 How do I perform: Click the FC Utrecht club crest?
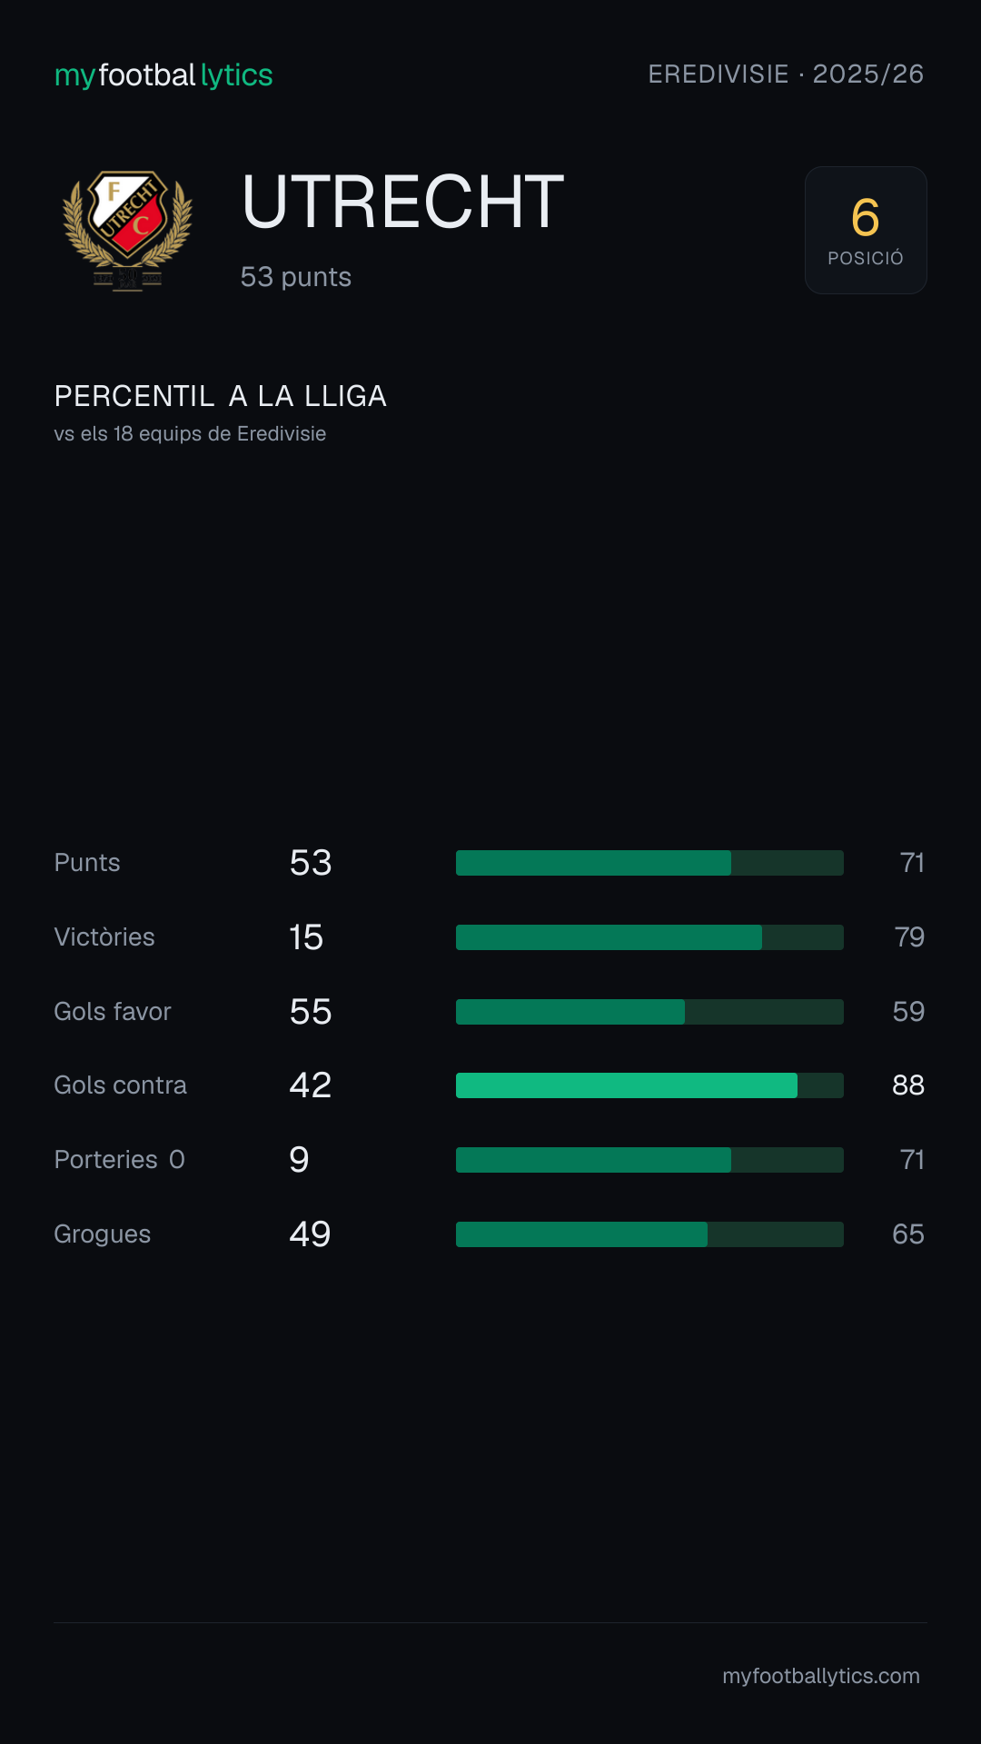click(x=127, y=231)
